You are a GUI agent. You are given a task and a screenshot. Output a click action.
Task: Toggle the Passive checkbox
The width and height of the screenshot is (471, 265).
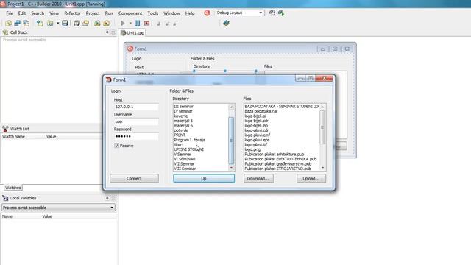(x=117, y=146)
